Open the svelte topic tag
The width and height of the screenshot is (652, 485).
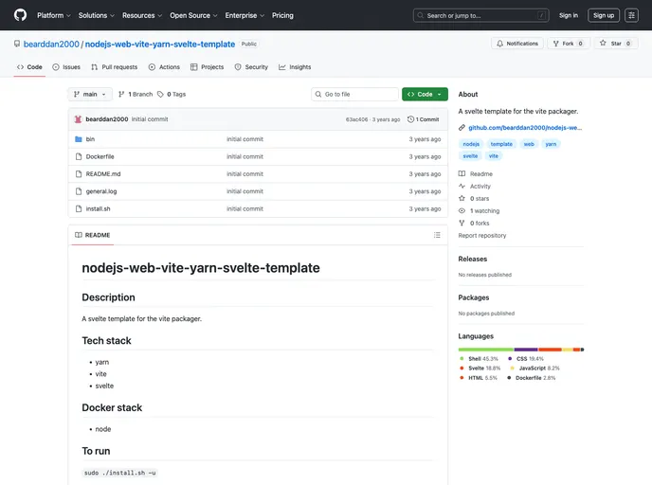(470, 155)
